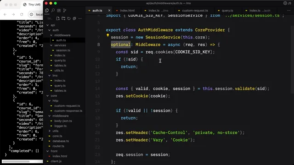This screenshot has width=294, height=165.
Task: Collapse the http folder
Action: [55, 101]
